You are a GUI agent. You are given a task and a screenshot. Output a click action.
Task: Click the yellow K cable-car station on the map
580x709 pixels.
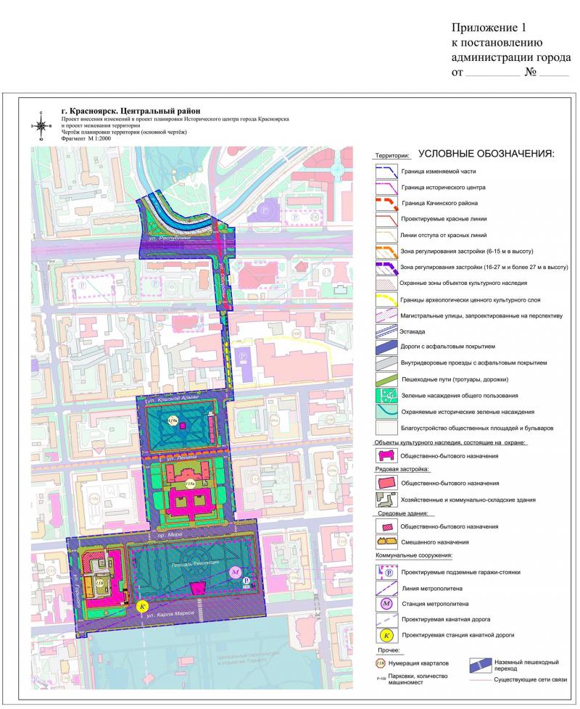tap(142, 607)
